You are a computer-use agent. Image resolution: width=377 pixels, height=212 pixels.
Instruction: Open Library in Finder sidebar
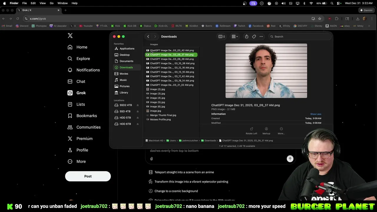click(127, 92)
